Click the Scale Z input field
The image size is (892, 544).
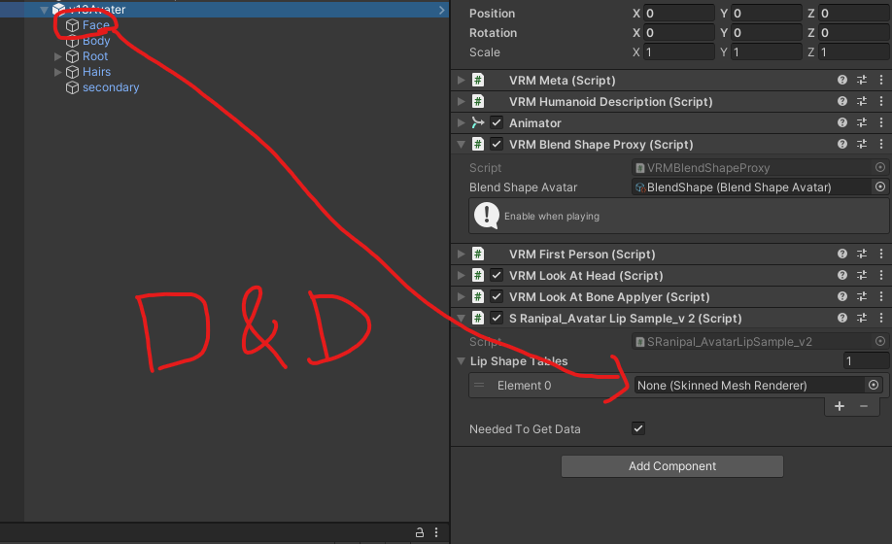pyautogui.click(x=854, y=52)
